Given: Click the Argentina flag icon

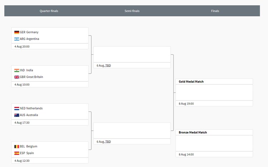Looking at the screenshot, I should (16, 39).
